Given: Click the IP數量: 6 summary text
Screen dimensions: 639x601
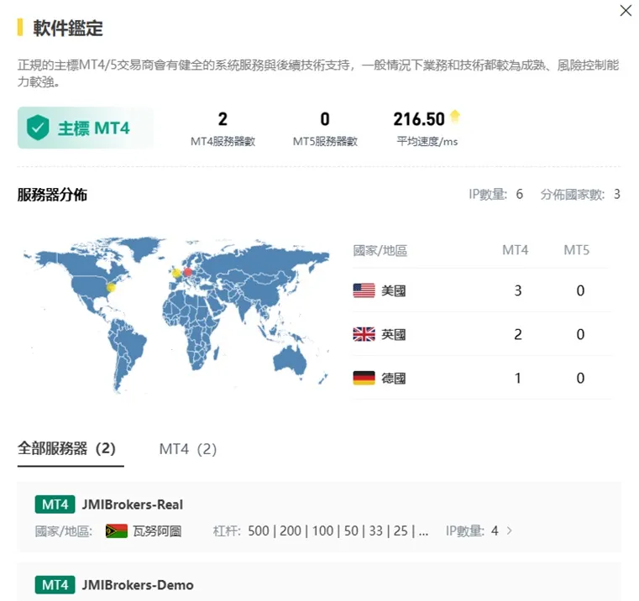Looking at the screenshot, I should point(495,194).
